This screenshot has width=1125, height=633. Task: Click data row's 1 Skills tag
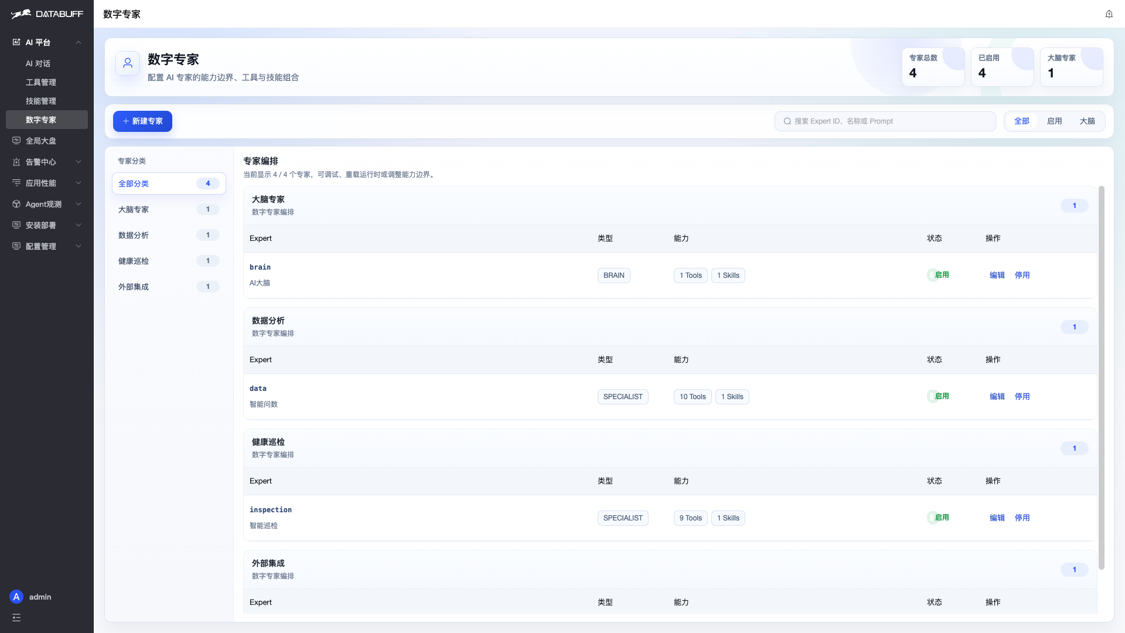(732, 397)
